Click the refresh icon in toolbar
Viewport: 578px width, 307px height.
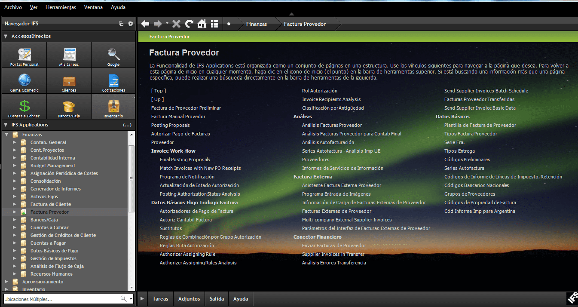point(189,24)
